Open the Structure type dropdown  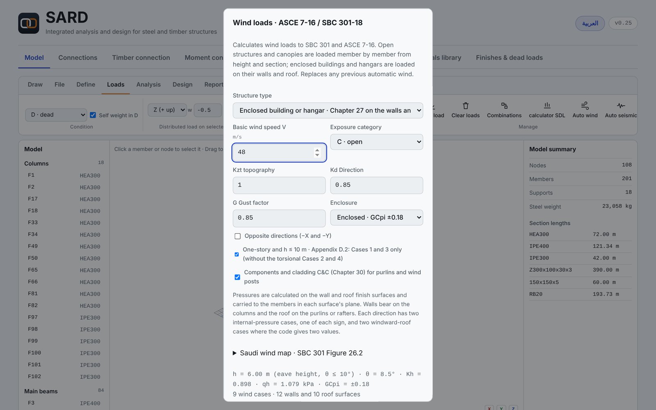click(x=328, y=111)
